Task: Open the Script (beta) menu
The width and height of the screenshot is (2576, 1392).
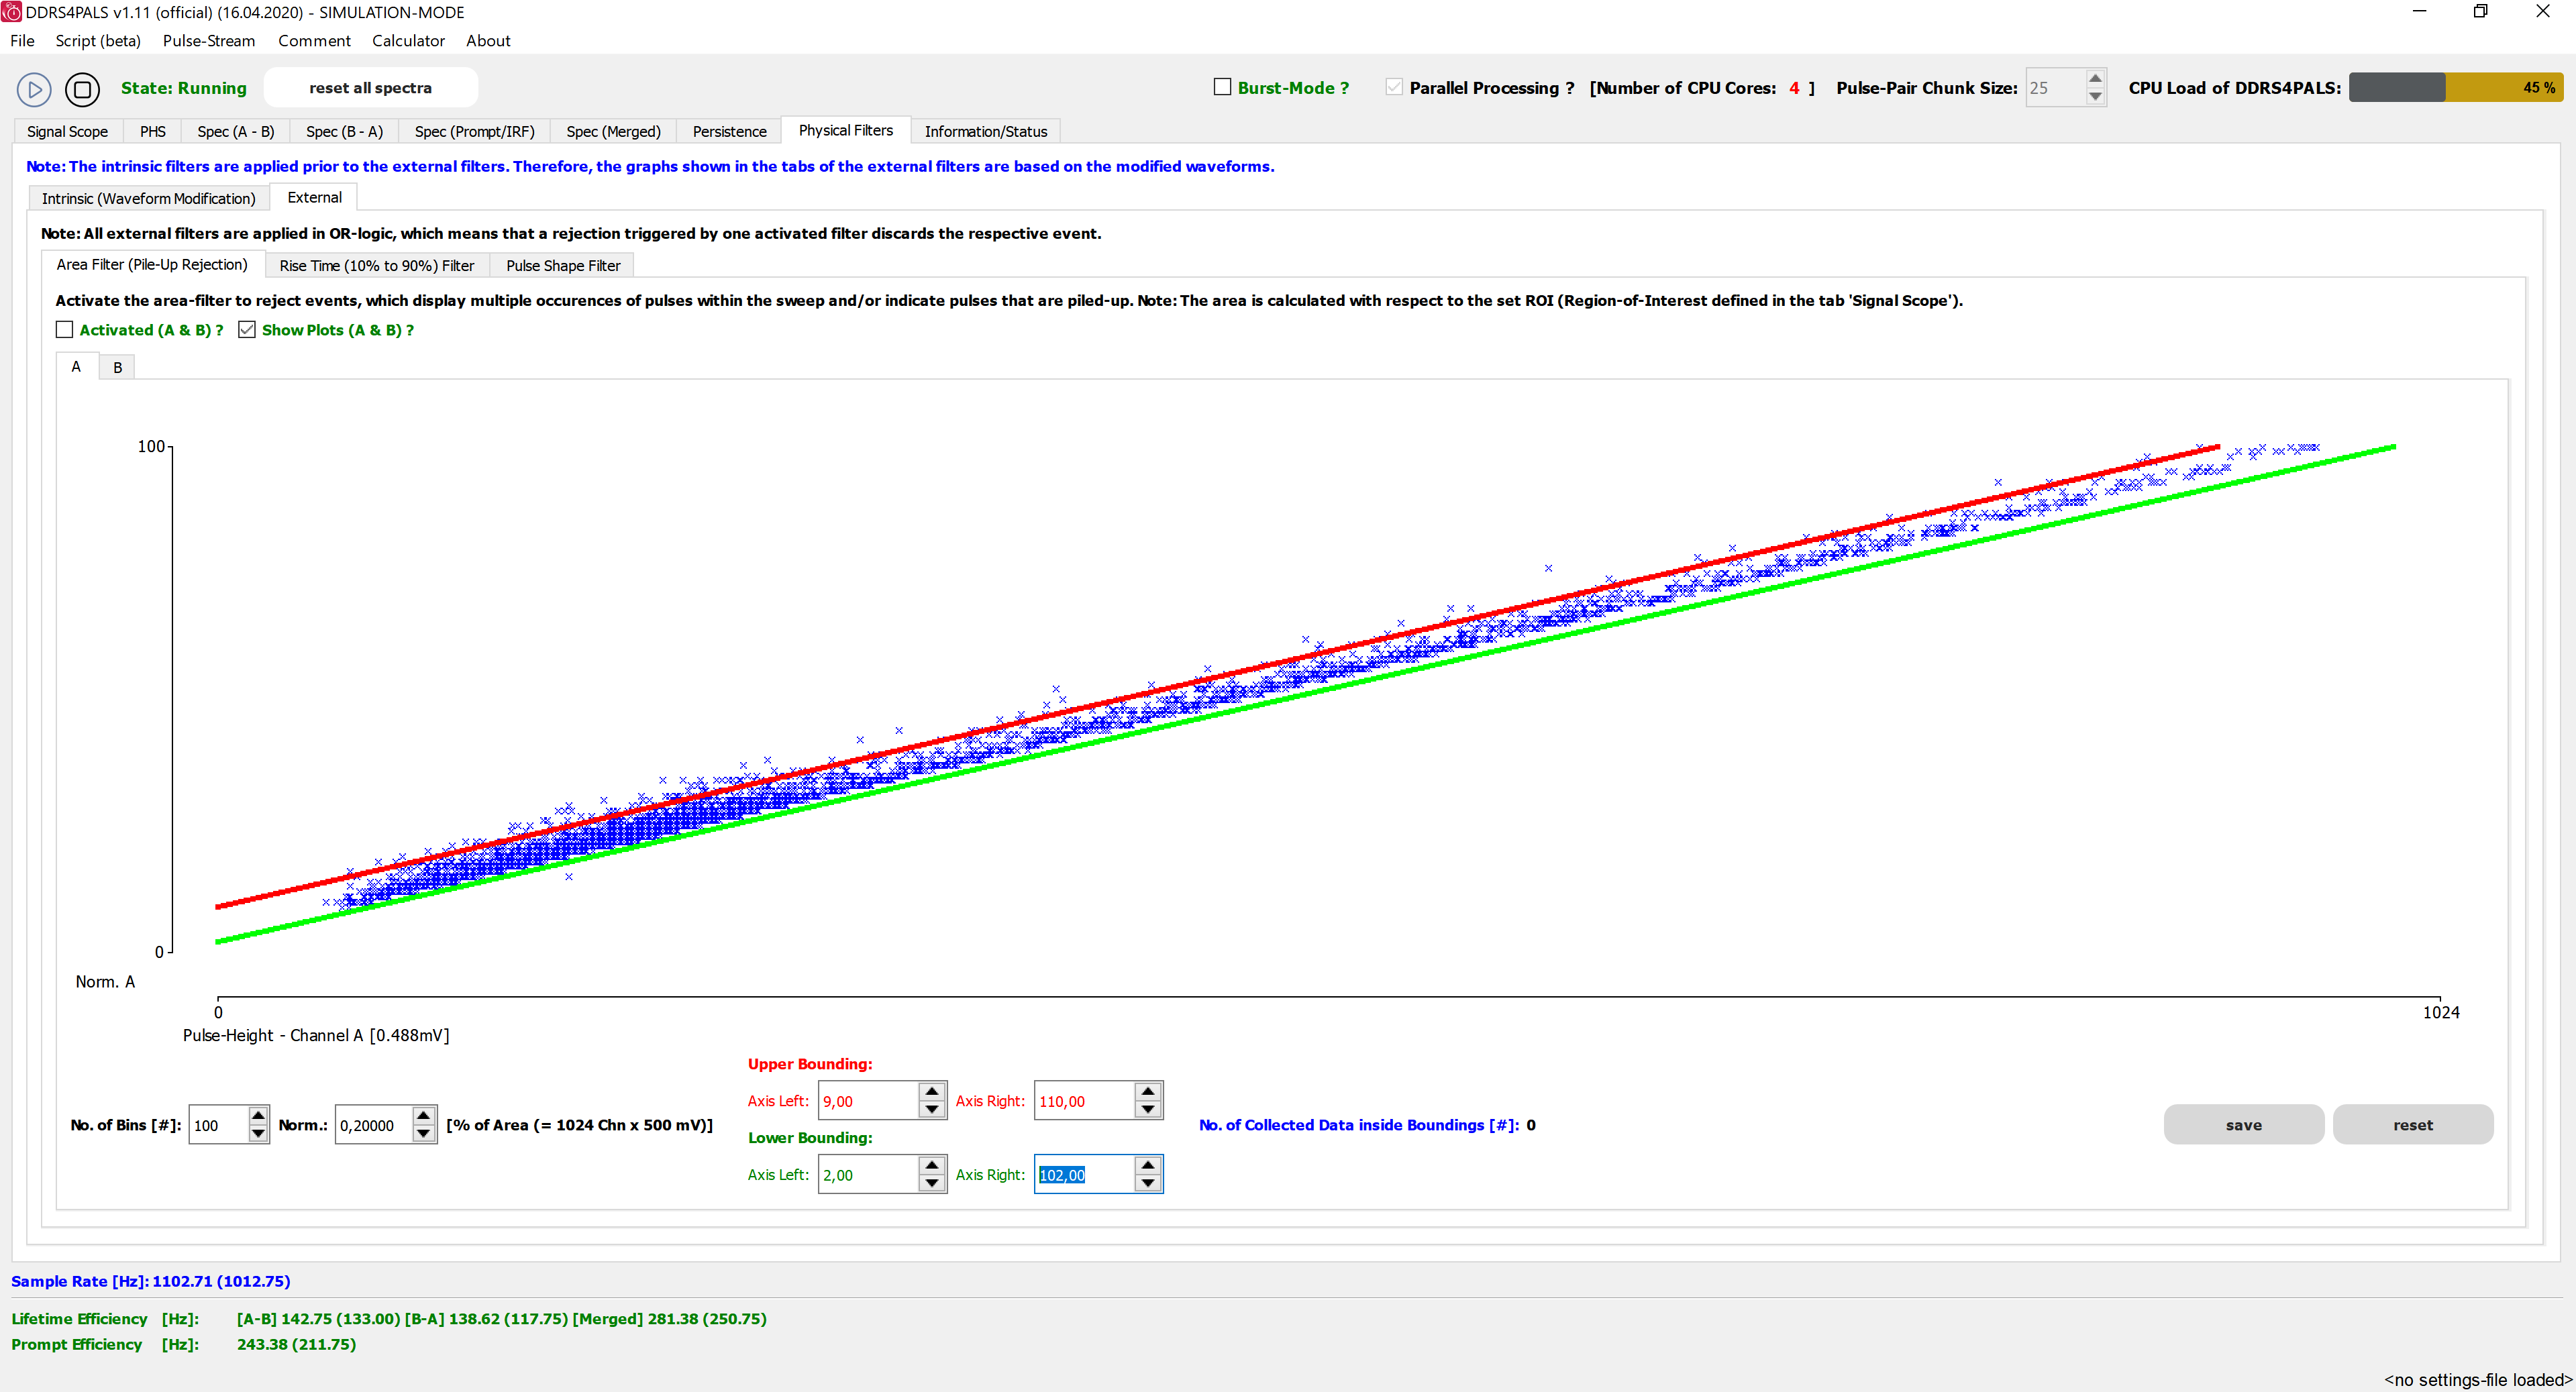Action: (x=98, y=41)
